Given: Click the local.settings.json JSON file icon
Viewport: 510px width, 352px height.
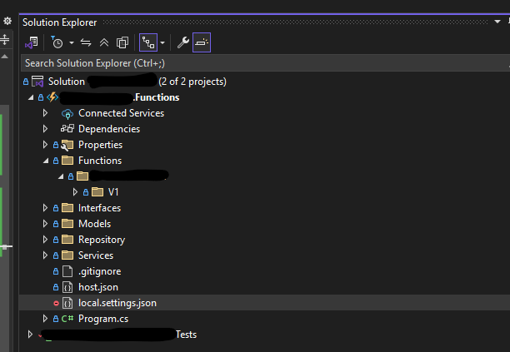Looking at the screenshot, I should [67, 303].
